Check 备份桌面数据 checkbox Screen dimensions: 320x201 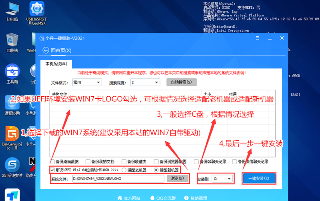[52, 162]
